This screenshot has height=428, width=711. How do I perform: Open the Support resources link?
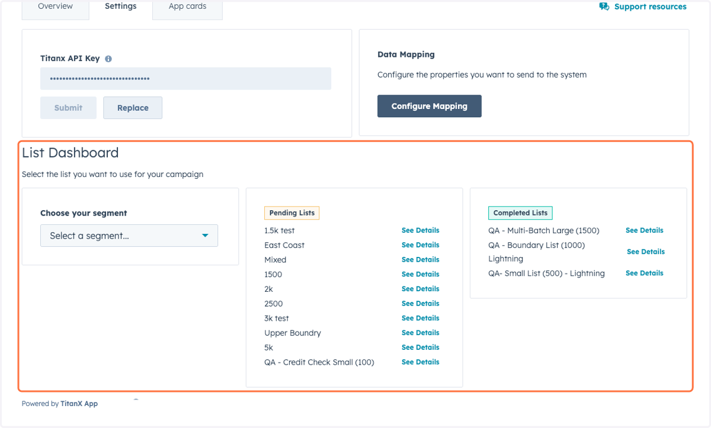click(650, 7)
